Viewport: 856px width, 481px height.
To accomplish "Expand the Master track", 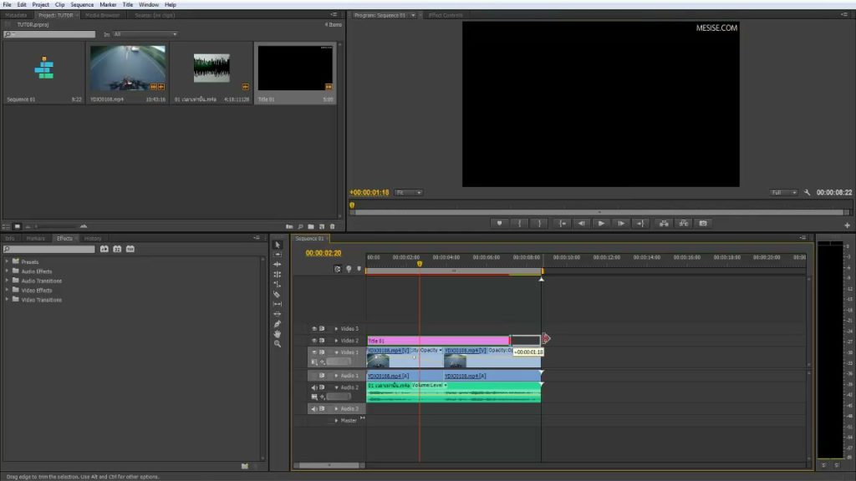I will 336,421.
